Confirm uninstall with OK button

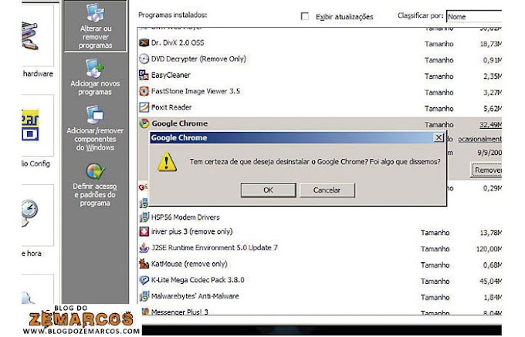268,190
